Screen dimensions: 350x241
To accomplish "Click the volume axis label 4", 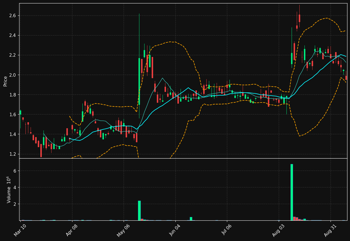I will (x=15, y=187).
